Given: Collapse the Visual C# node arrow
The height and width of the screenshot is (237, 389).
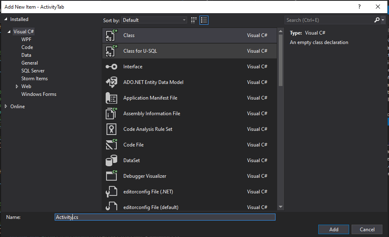Looking at the screenshot, I should pos(9,32).
